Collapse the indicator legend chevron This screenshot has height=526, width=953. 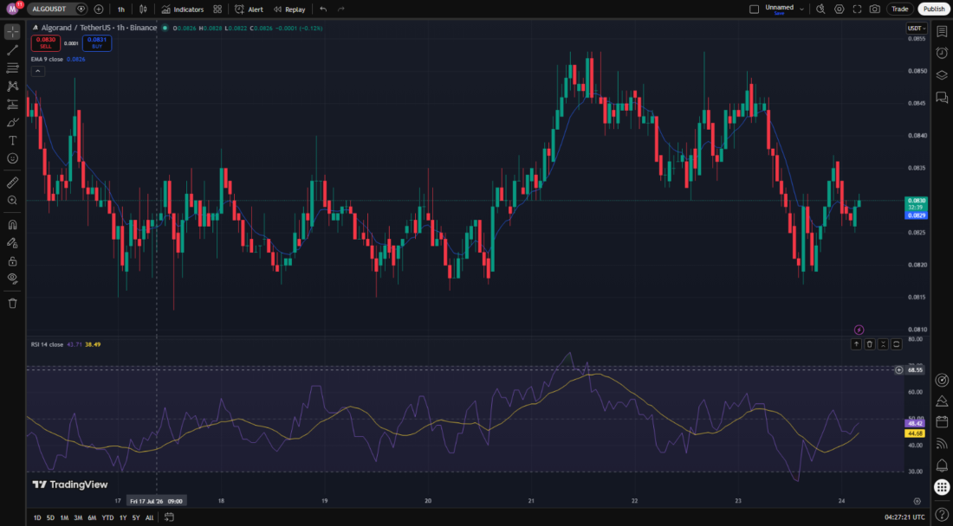(x=37, y=71)
